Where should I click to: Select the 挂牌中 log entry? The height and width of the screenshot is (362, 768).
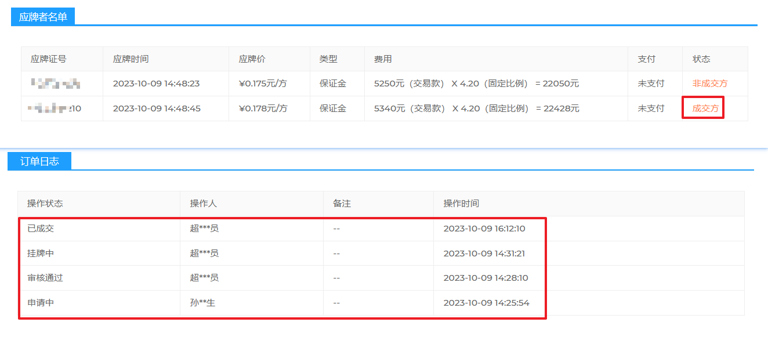coord(41,254)
